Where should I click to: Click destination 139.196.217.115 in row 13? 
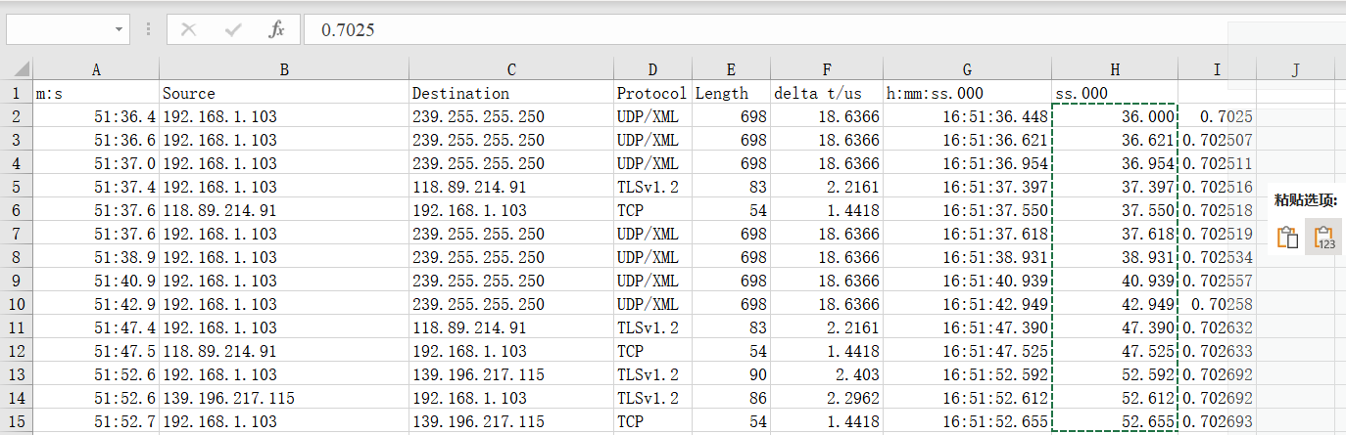pyautogui.click(x=511, y=374)
